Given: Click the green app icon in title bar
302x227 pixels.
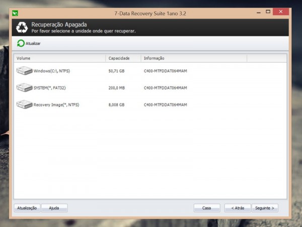Looking at the screenshot, I should click(x=15, y=13).
